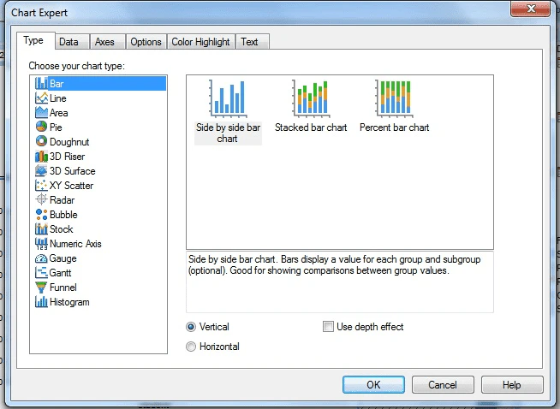Viewport: 560px width, 409px height.
Task: Click the 'Percent bar chart' label
Action: [394, 127]
